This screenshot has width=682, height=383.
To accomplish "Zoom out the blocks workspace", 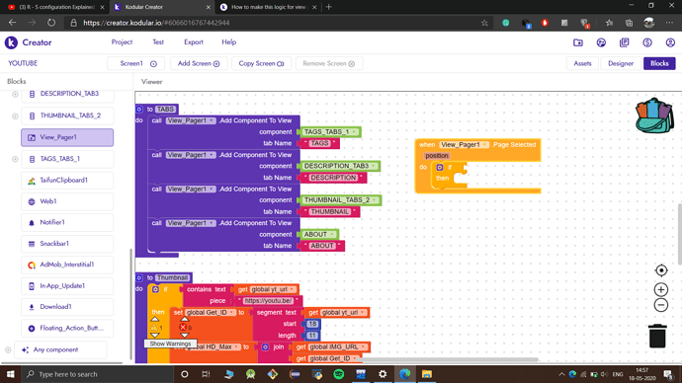I will click(x=661, y=305).
